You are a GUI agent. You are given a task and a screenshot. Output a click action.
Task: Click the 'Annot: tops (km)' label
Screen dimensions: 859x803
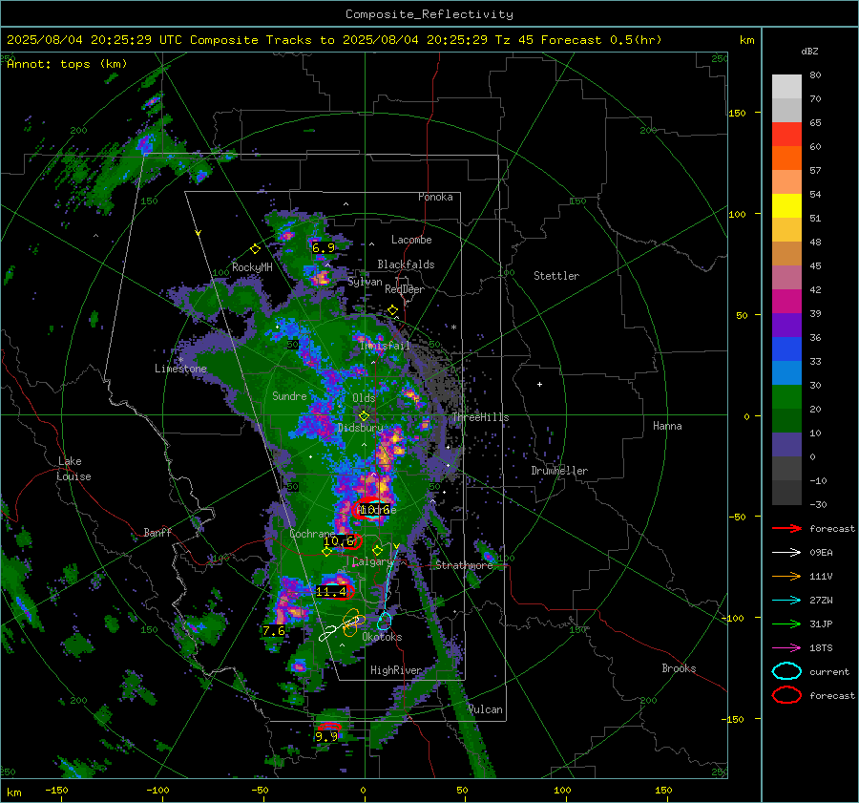click(67, 64)
